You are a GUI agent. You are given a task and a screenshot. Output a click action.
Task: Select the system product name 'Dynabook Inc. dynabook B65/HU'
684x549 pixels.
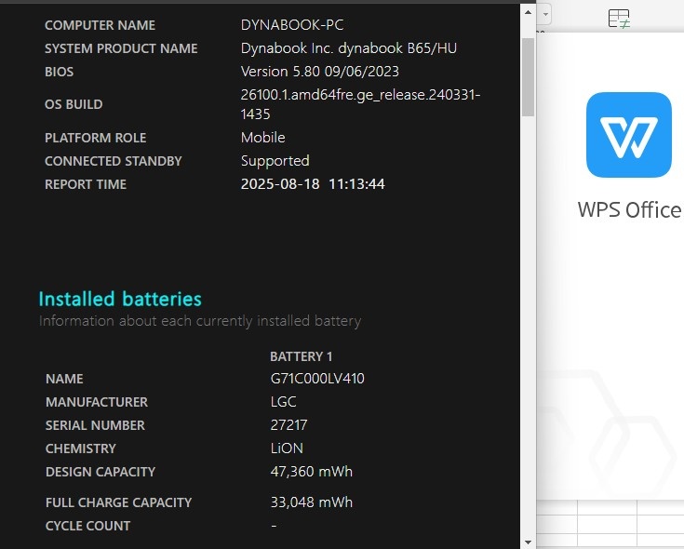349,48
